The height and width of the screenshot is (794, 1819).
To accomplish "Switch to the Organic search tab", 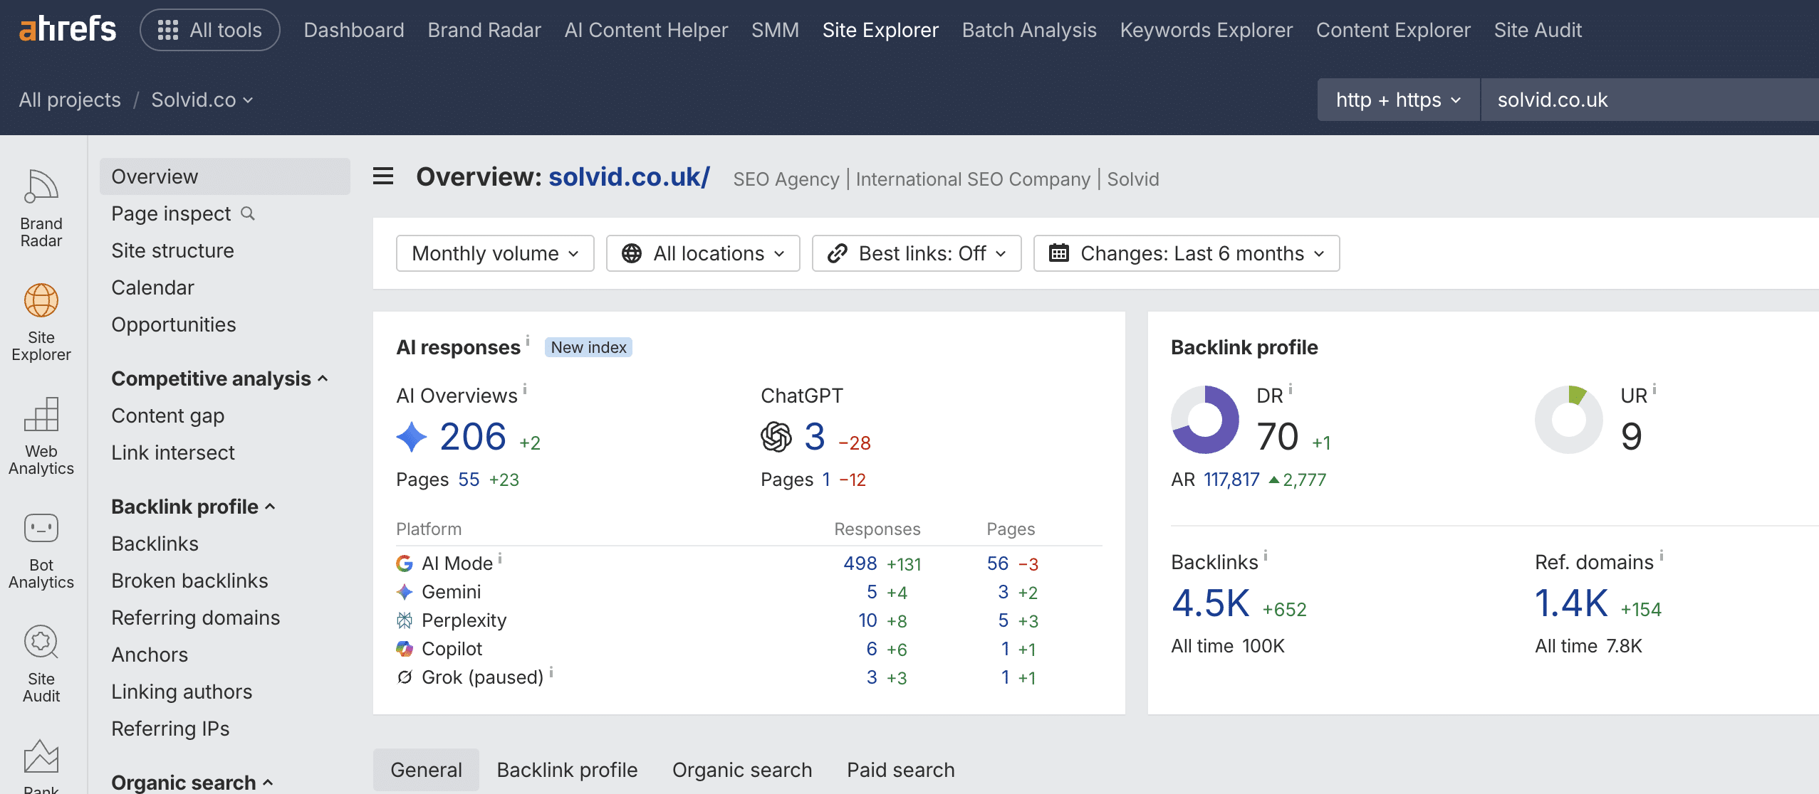I will click(742, 770).
